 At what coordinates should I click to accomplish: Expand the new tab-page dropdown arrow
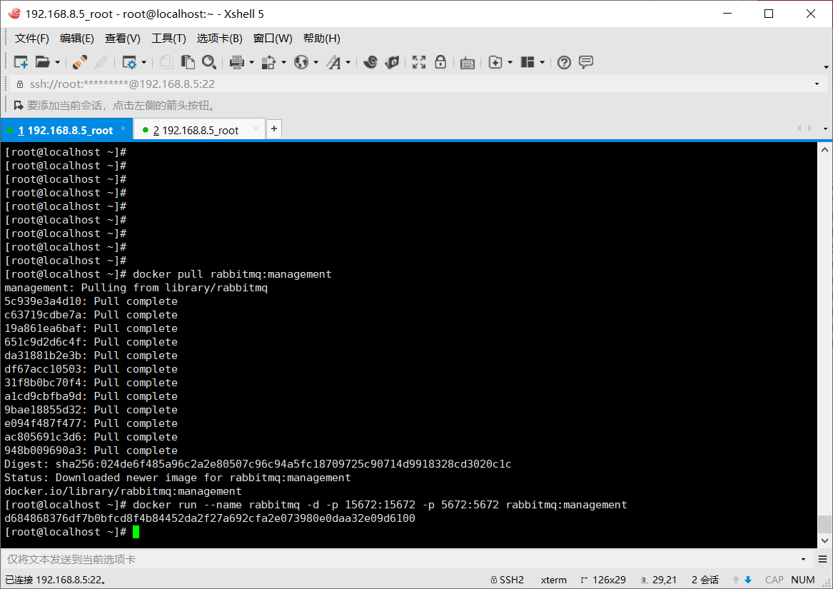point(510,63)
